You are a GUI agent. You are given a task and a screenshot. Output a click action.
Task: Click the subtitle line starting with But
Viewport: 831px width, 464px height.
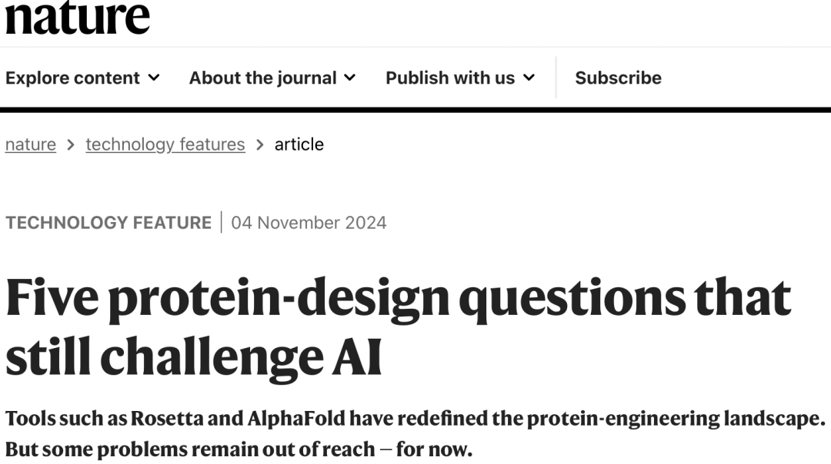(x=239, y=449)
